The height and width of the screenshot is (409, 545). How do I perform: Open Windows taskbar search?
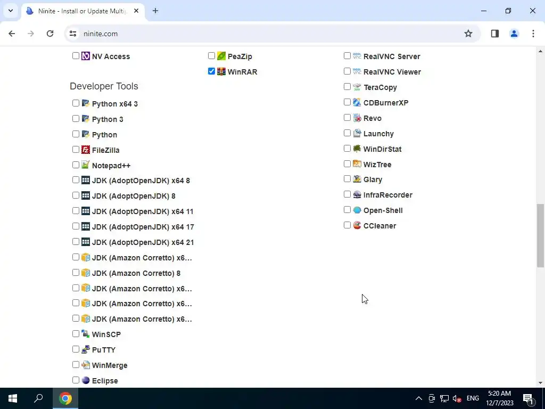point(38,398)
